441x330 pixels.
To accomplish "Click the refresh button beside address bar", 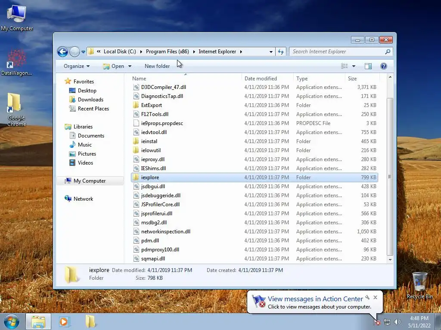I will [x=281, y=52].
